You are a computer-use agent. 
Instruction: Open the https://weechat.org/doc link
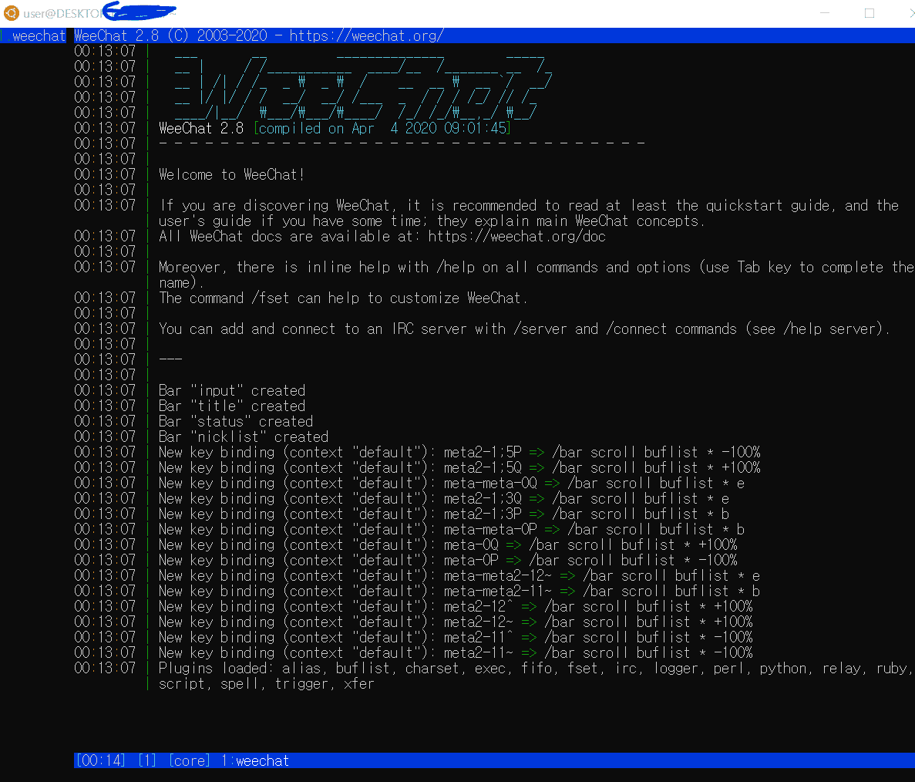tap(517, 237)
